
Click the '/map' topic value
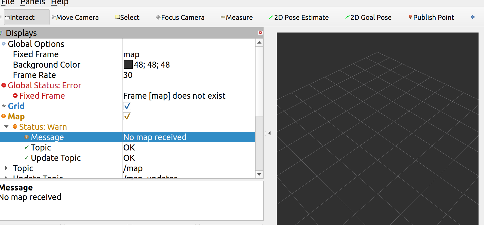(133, 168)
